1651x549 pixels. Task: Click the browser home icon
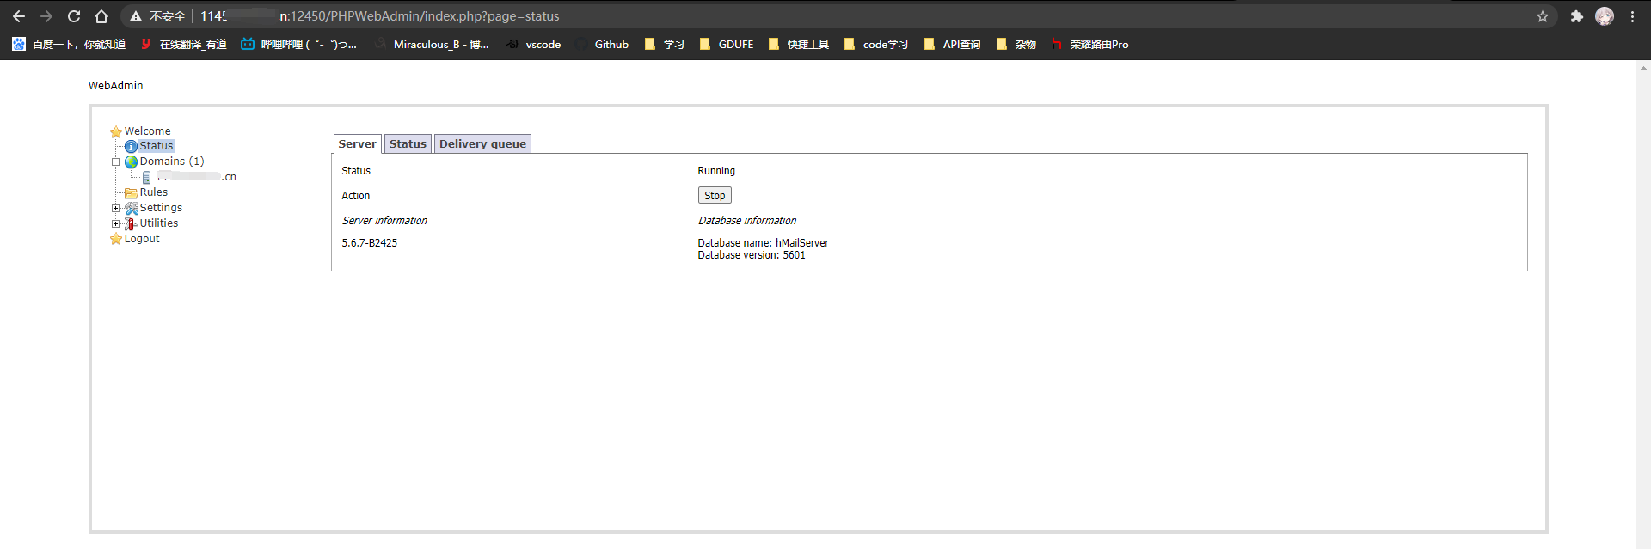click(101, 16)
